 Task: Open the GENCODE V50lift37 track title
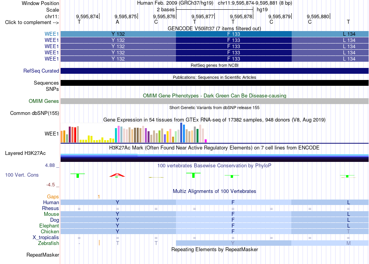(214, 28)
